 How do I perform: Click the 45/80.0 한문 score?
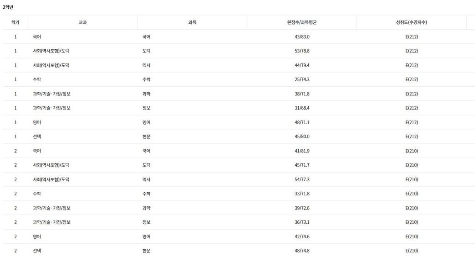pos(302,136)
